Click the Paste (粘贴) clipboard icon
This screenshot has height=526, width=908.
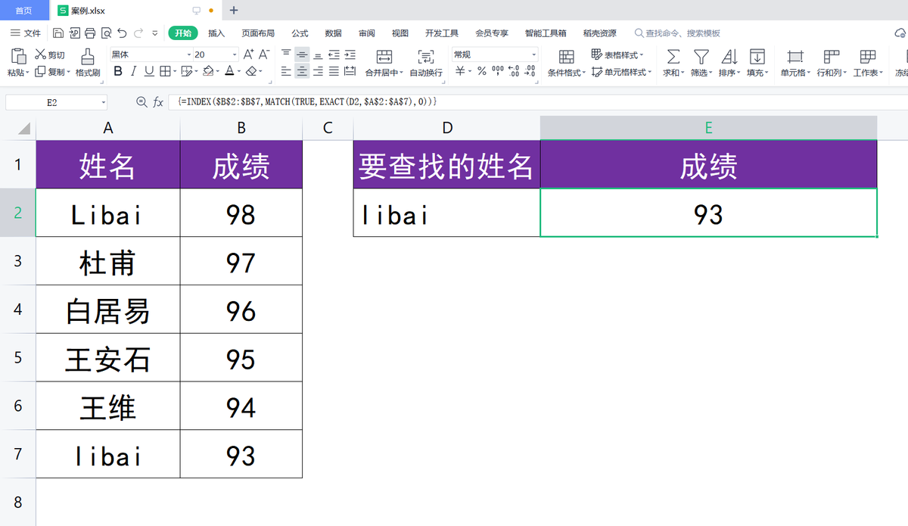[18, 57]
